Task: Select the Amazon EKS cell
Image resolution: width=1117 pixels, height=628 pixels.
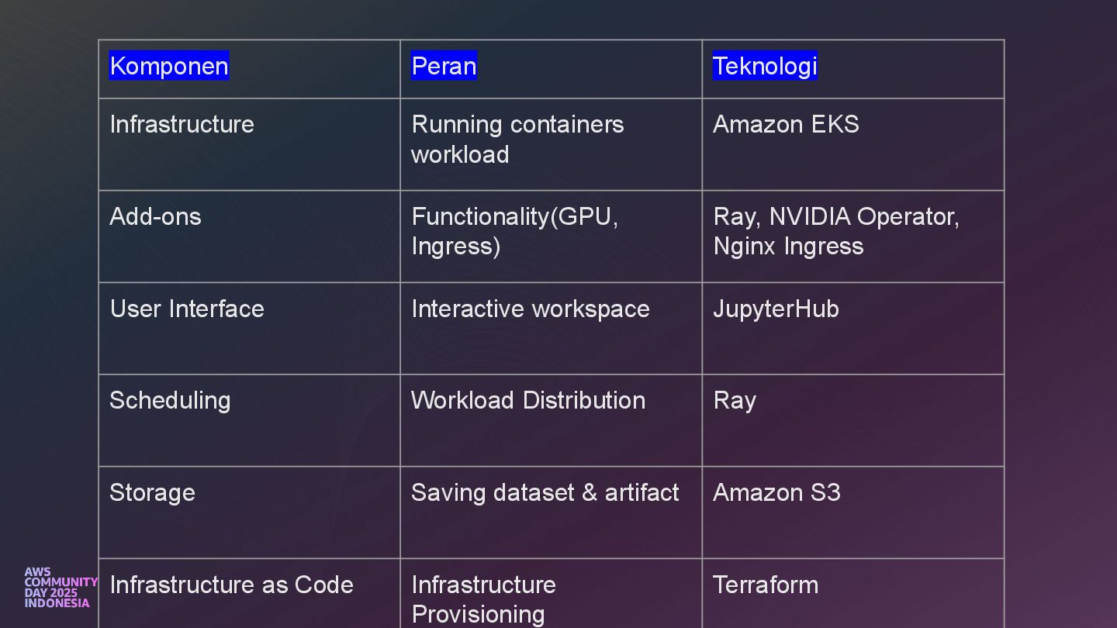Action: pos(786,125)
